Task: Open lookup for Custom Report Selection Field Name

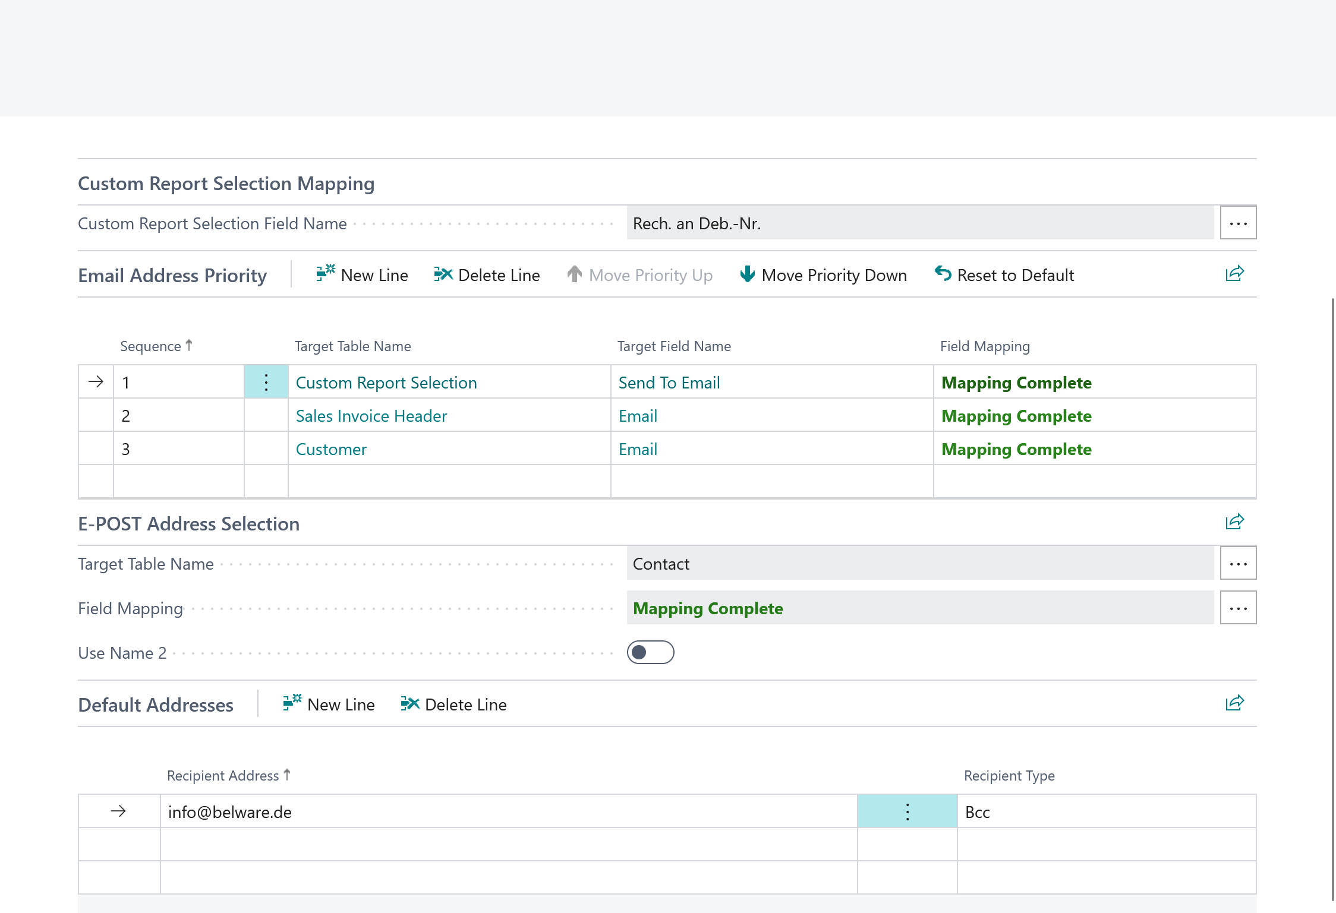Action: 1238,223
